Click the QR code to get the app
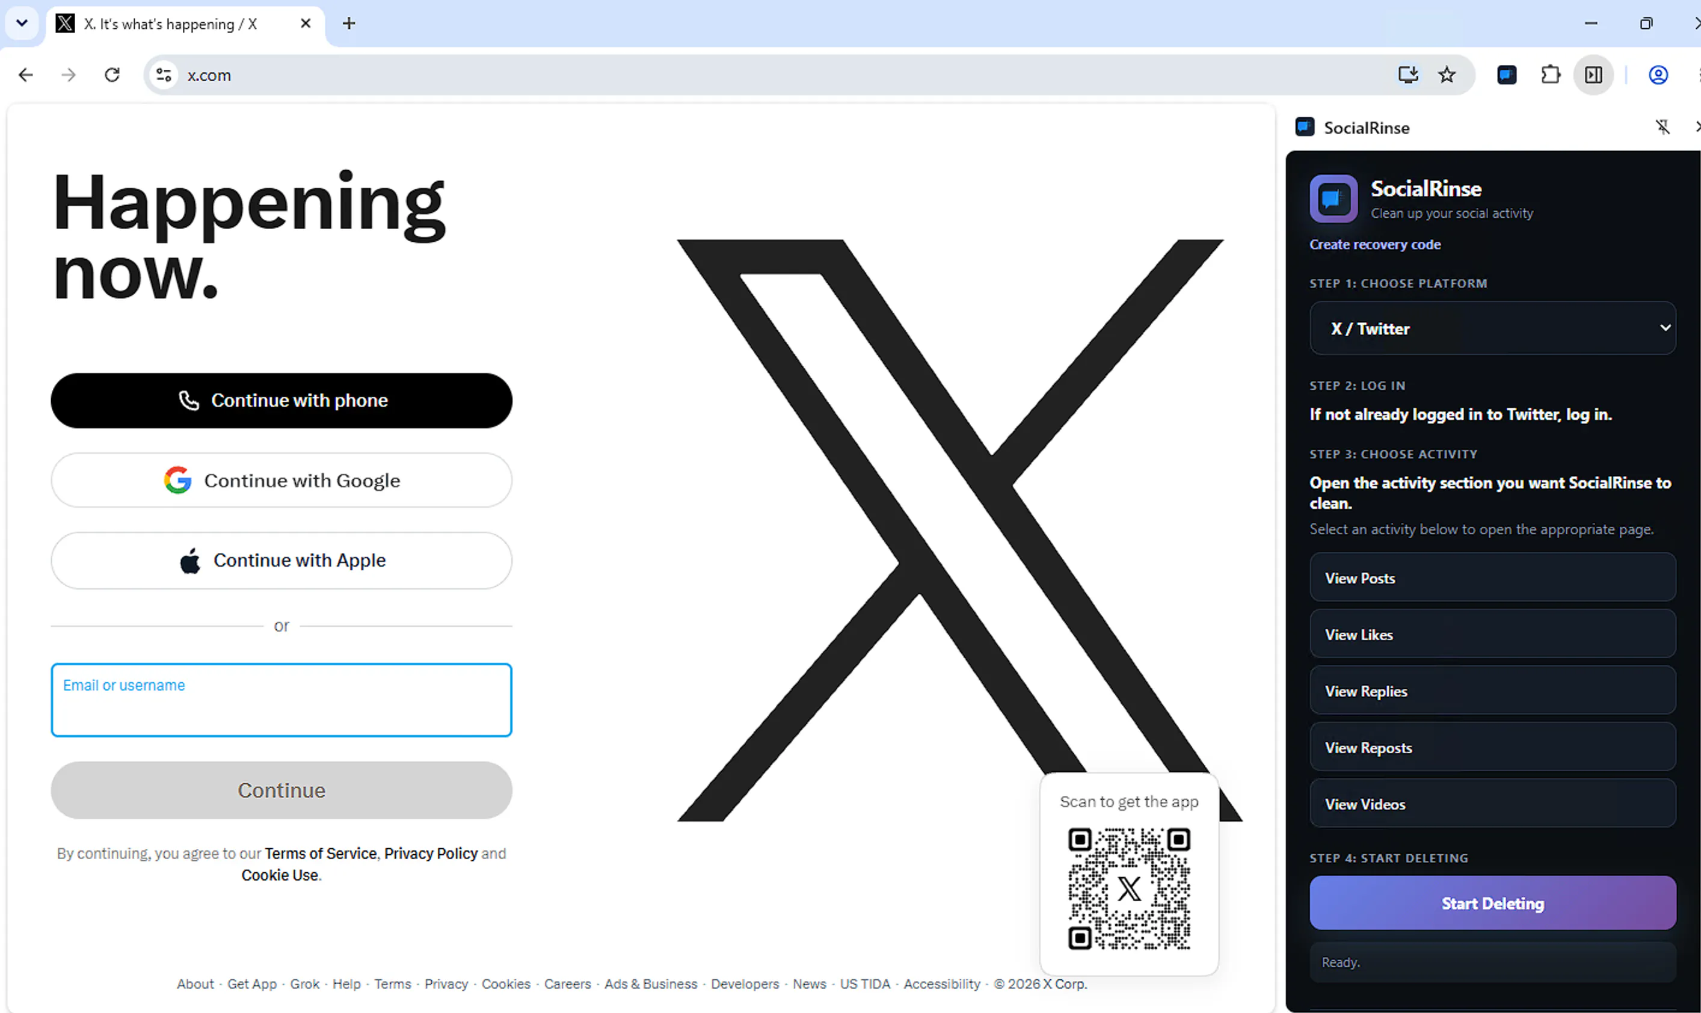Screen dimensions: 1701x1013 coord(1129,888)
